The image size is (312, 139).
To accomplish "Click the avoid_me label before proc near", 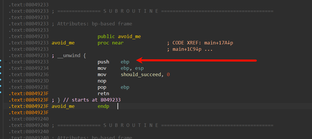I will pos(63,43).
